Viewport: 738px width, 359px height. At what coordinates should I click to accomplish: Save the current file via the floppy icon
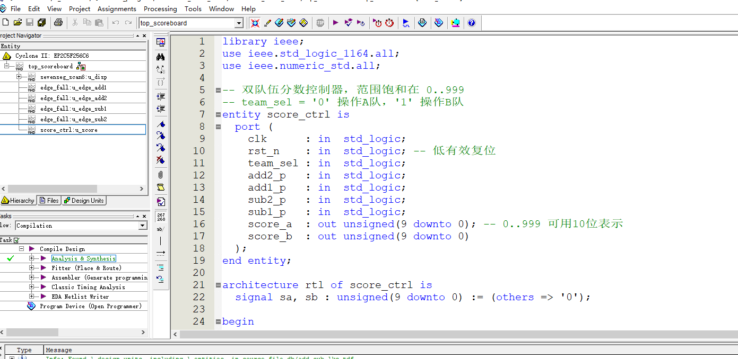coord(30,23)
